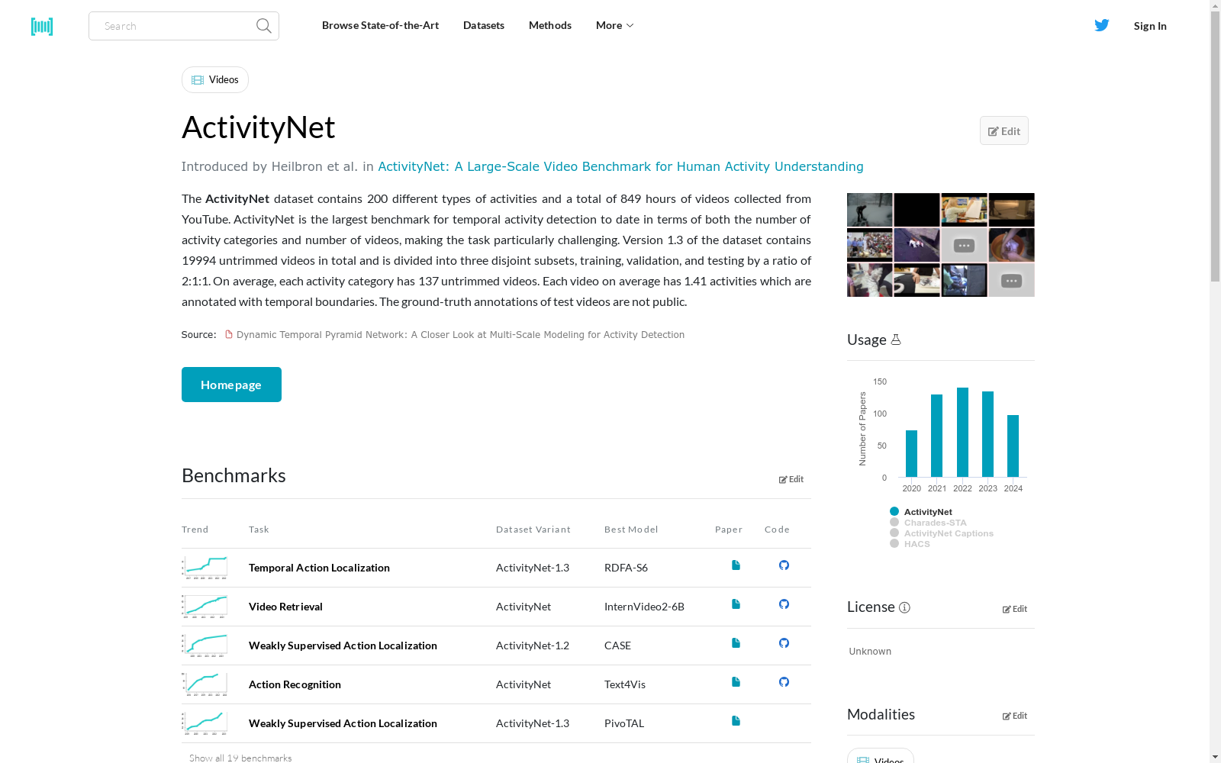Viewport: 1221px width, 763px height.
Task: Expand the More menu
Action: [614, 25]
